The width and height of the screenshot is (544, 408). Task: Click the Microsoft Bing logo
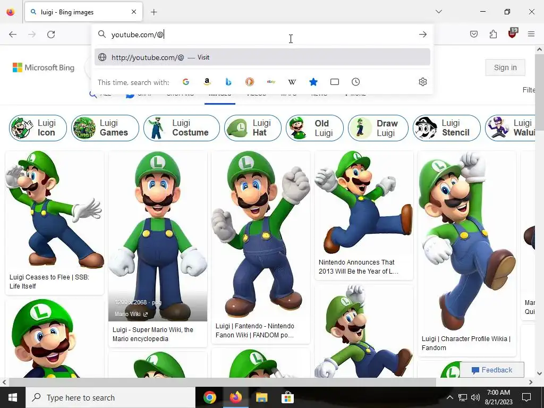[44, 67]
